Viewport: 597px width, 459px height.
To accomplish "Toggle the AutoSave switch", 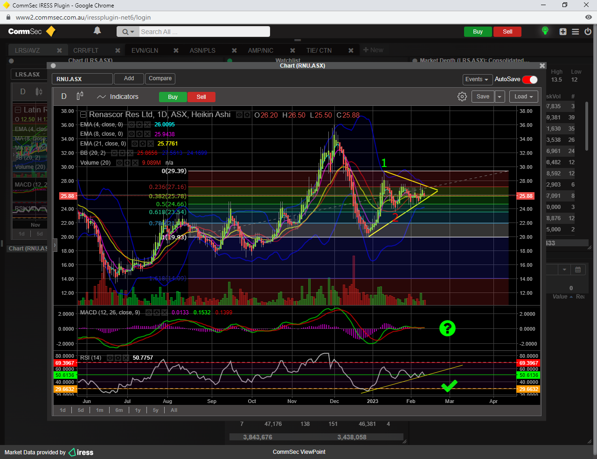I will (x=530, y=79).
